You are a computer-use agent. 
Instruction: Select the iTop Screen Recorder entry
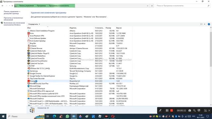[x=79, y=78]
